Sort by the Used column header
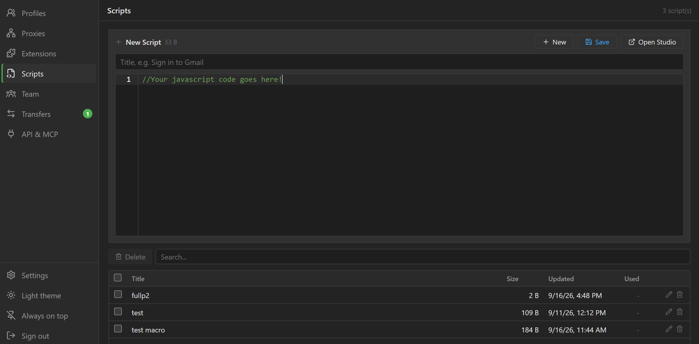The height and width of the screenshot is (344, 699). 632,279
